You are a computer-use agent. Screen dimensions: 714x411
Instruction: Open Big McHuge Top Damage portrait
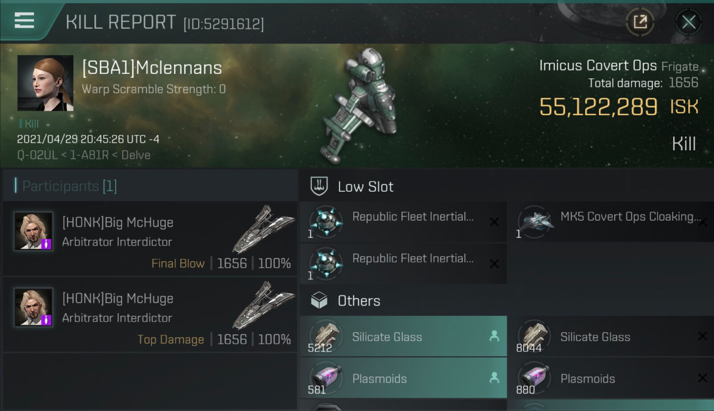(33, 307)
